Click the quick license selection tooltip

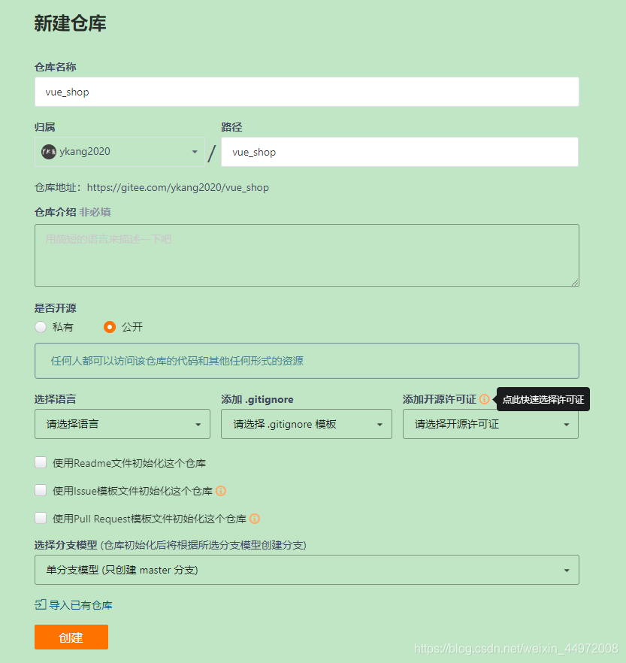[543, 399]
